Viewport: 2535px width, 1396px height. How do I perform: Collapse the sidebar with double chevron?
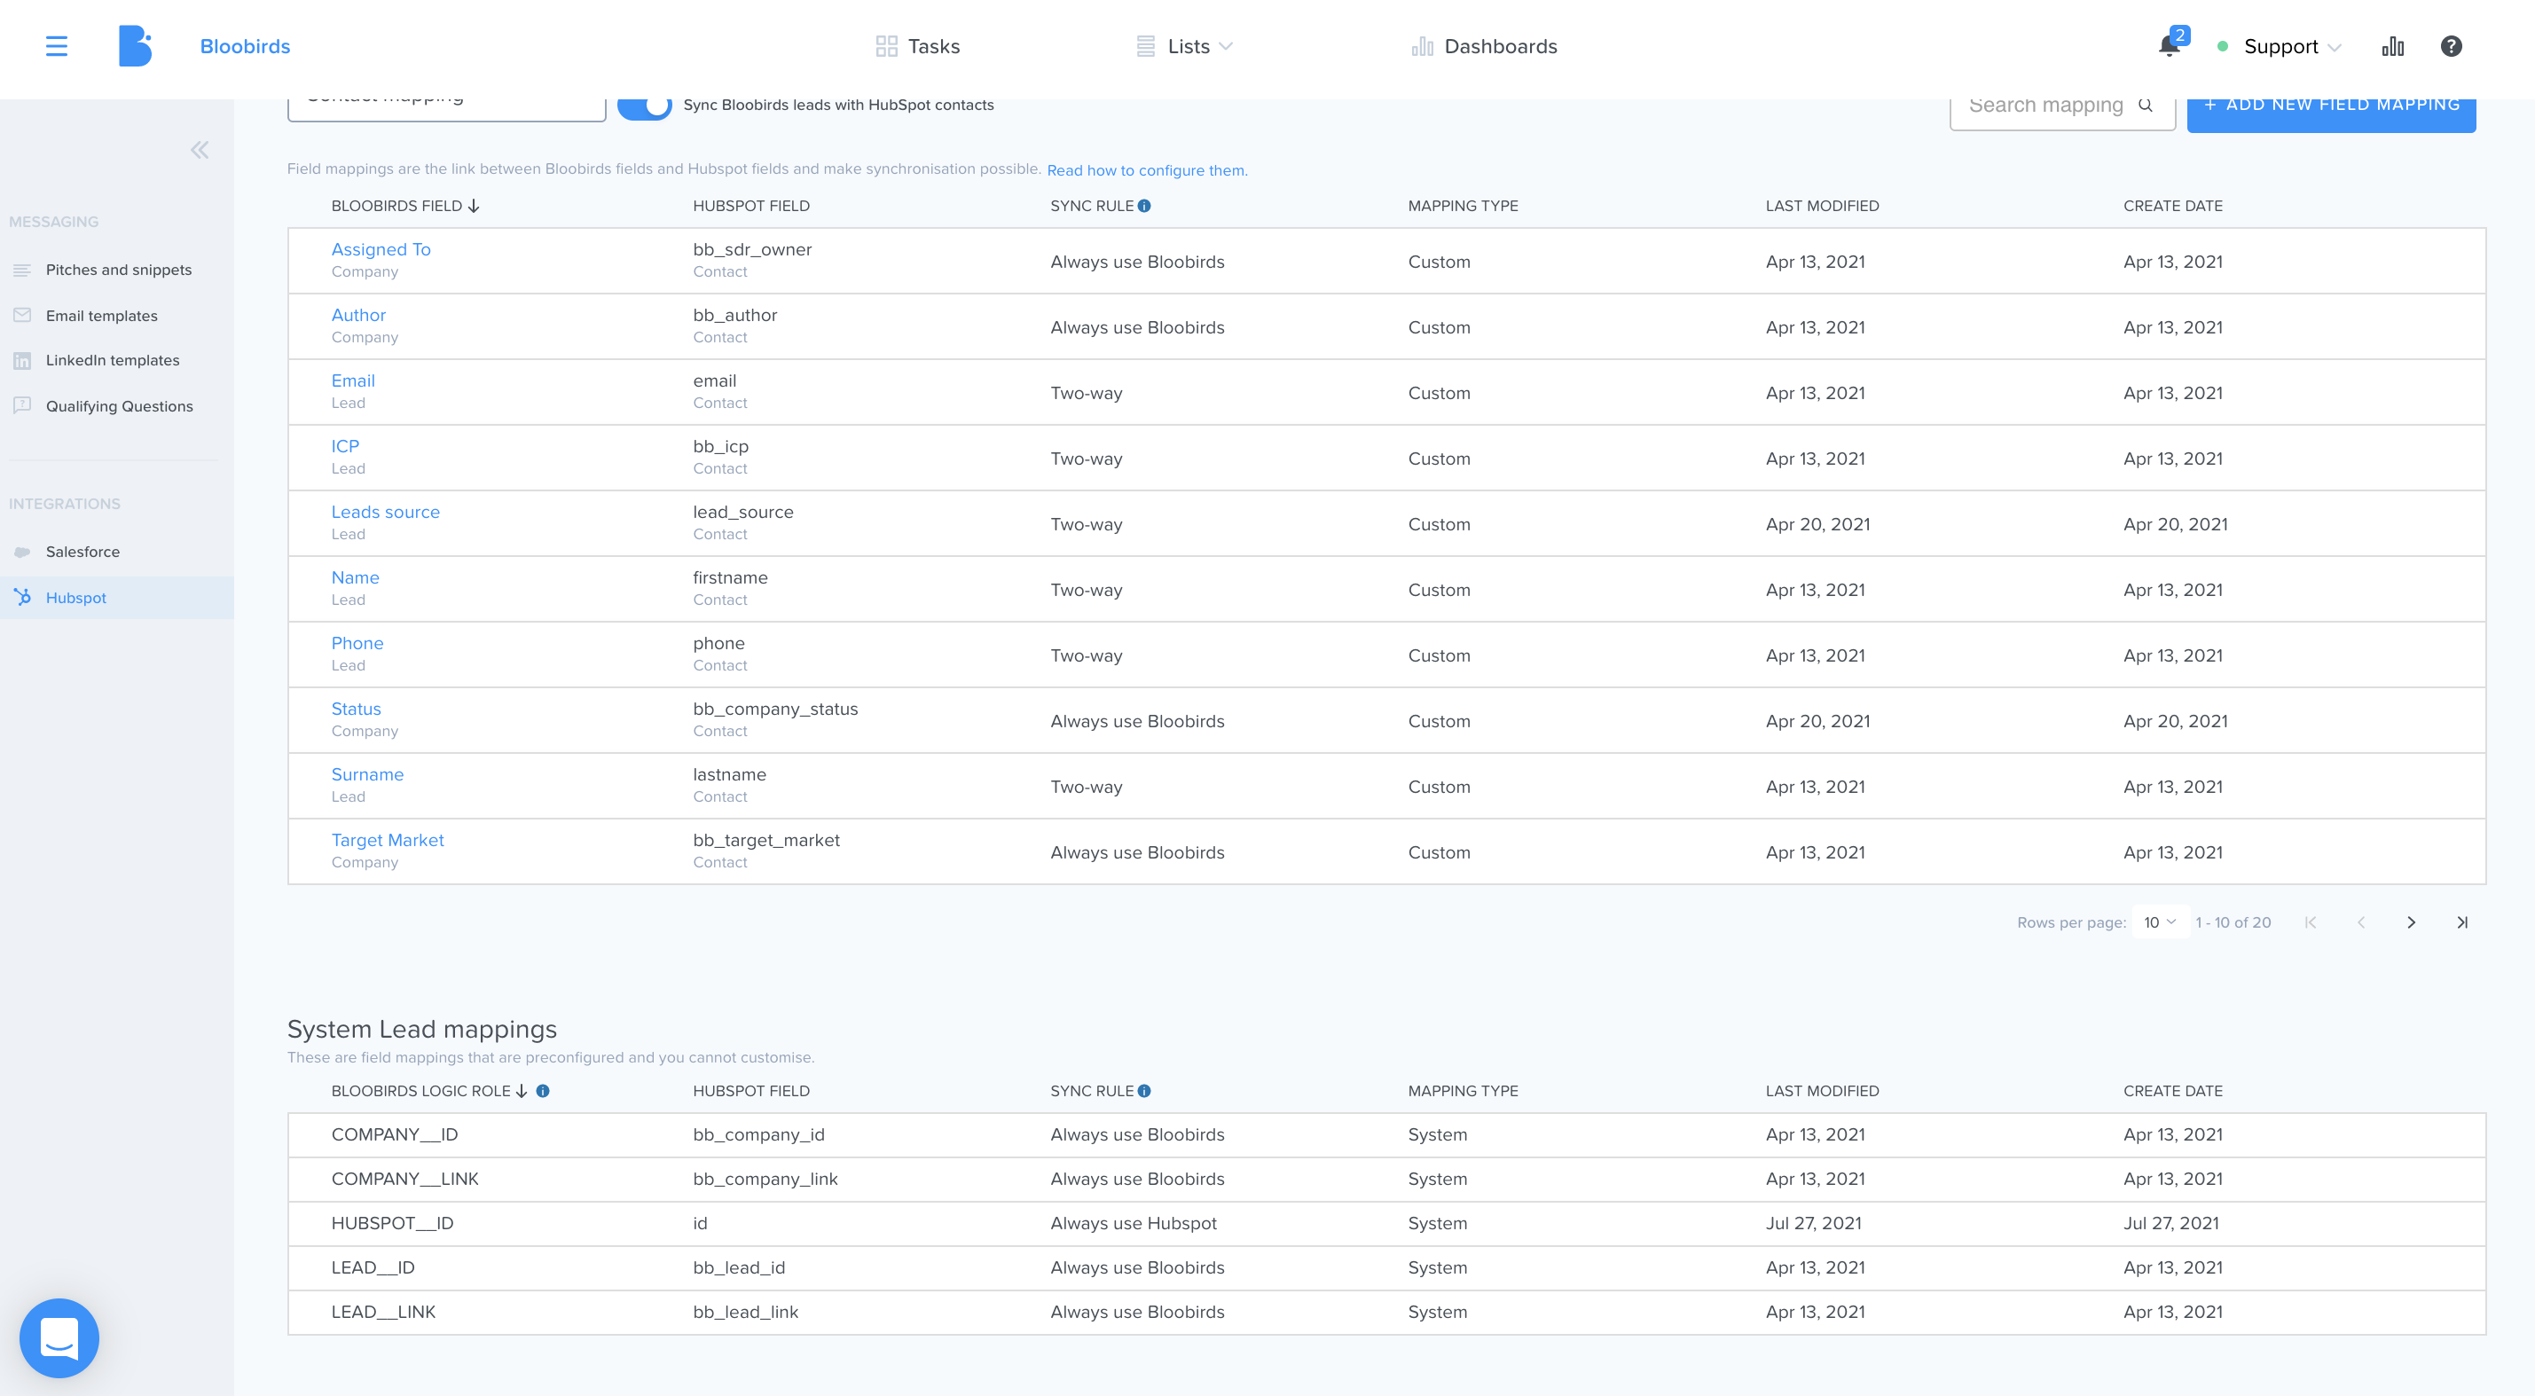(200, 150)
